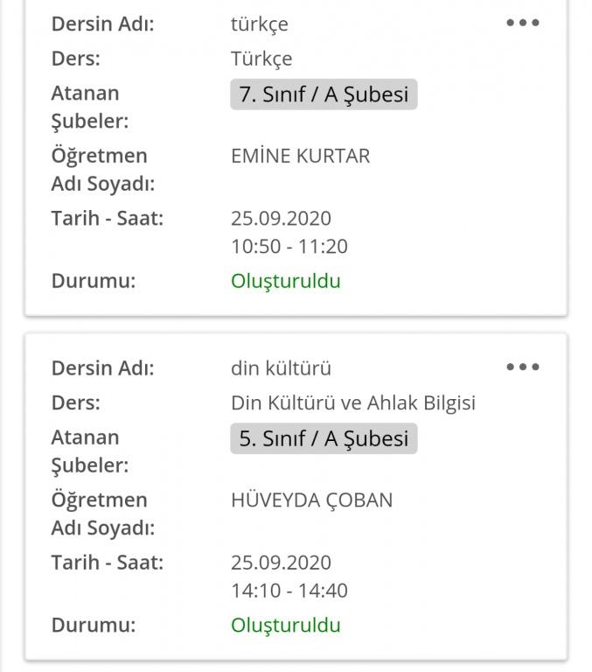
Task: Select the course title Din Kültürü ve Ahlak Bilgisi
Action: (353, 403)
